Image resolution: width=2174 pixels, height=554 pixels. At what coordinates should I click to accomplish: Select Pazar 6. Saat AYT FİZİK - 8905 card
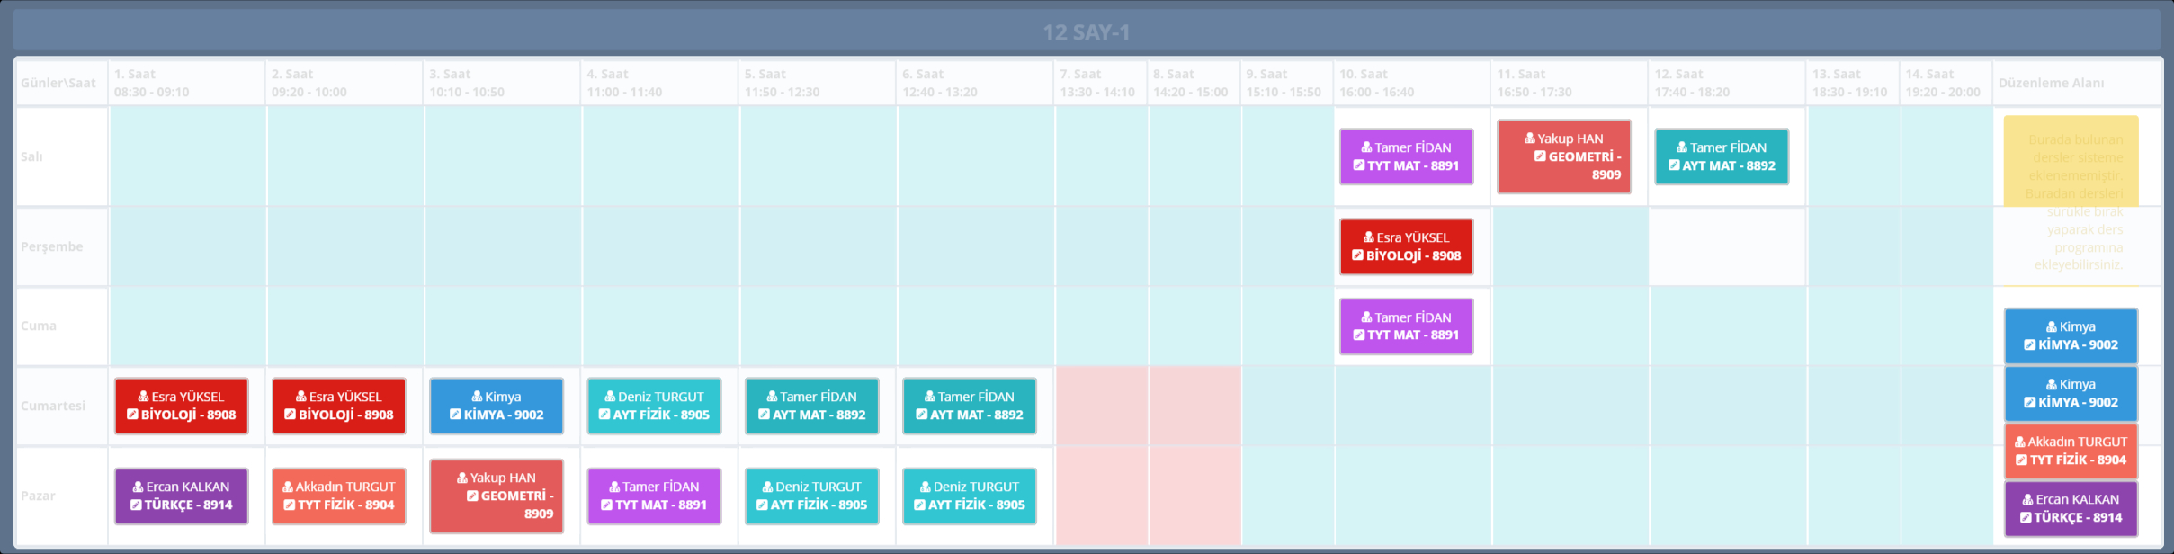[970, 496]
